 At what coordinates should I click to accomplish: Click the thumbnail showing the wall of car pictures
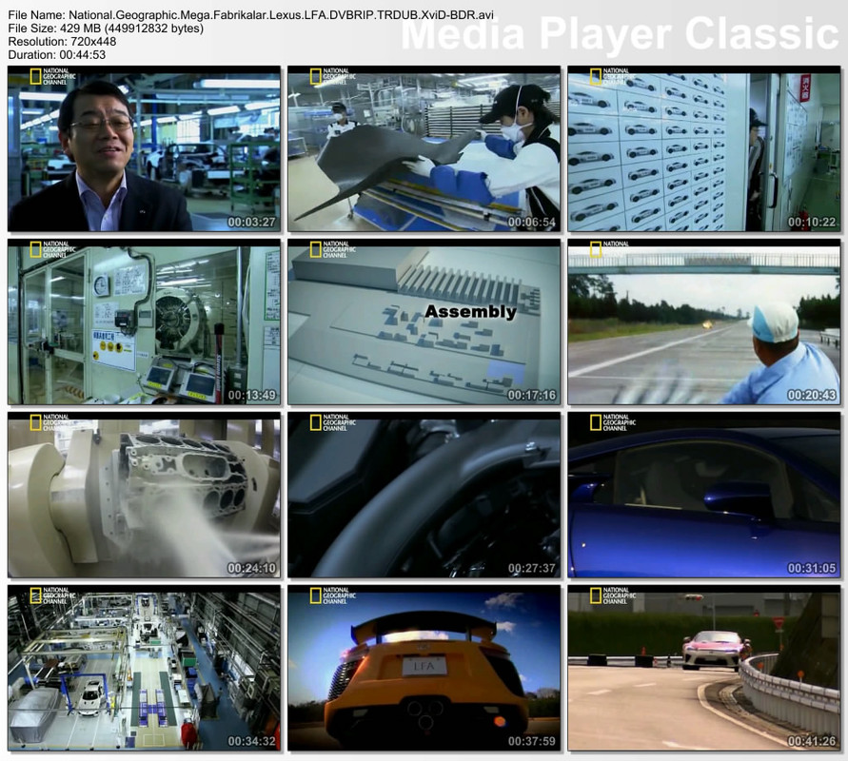[704, 149]
